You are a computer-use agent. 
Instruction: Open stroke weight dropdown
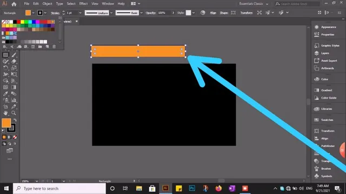click(80, 13)
